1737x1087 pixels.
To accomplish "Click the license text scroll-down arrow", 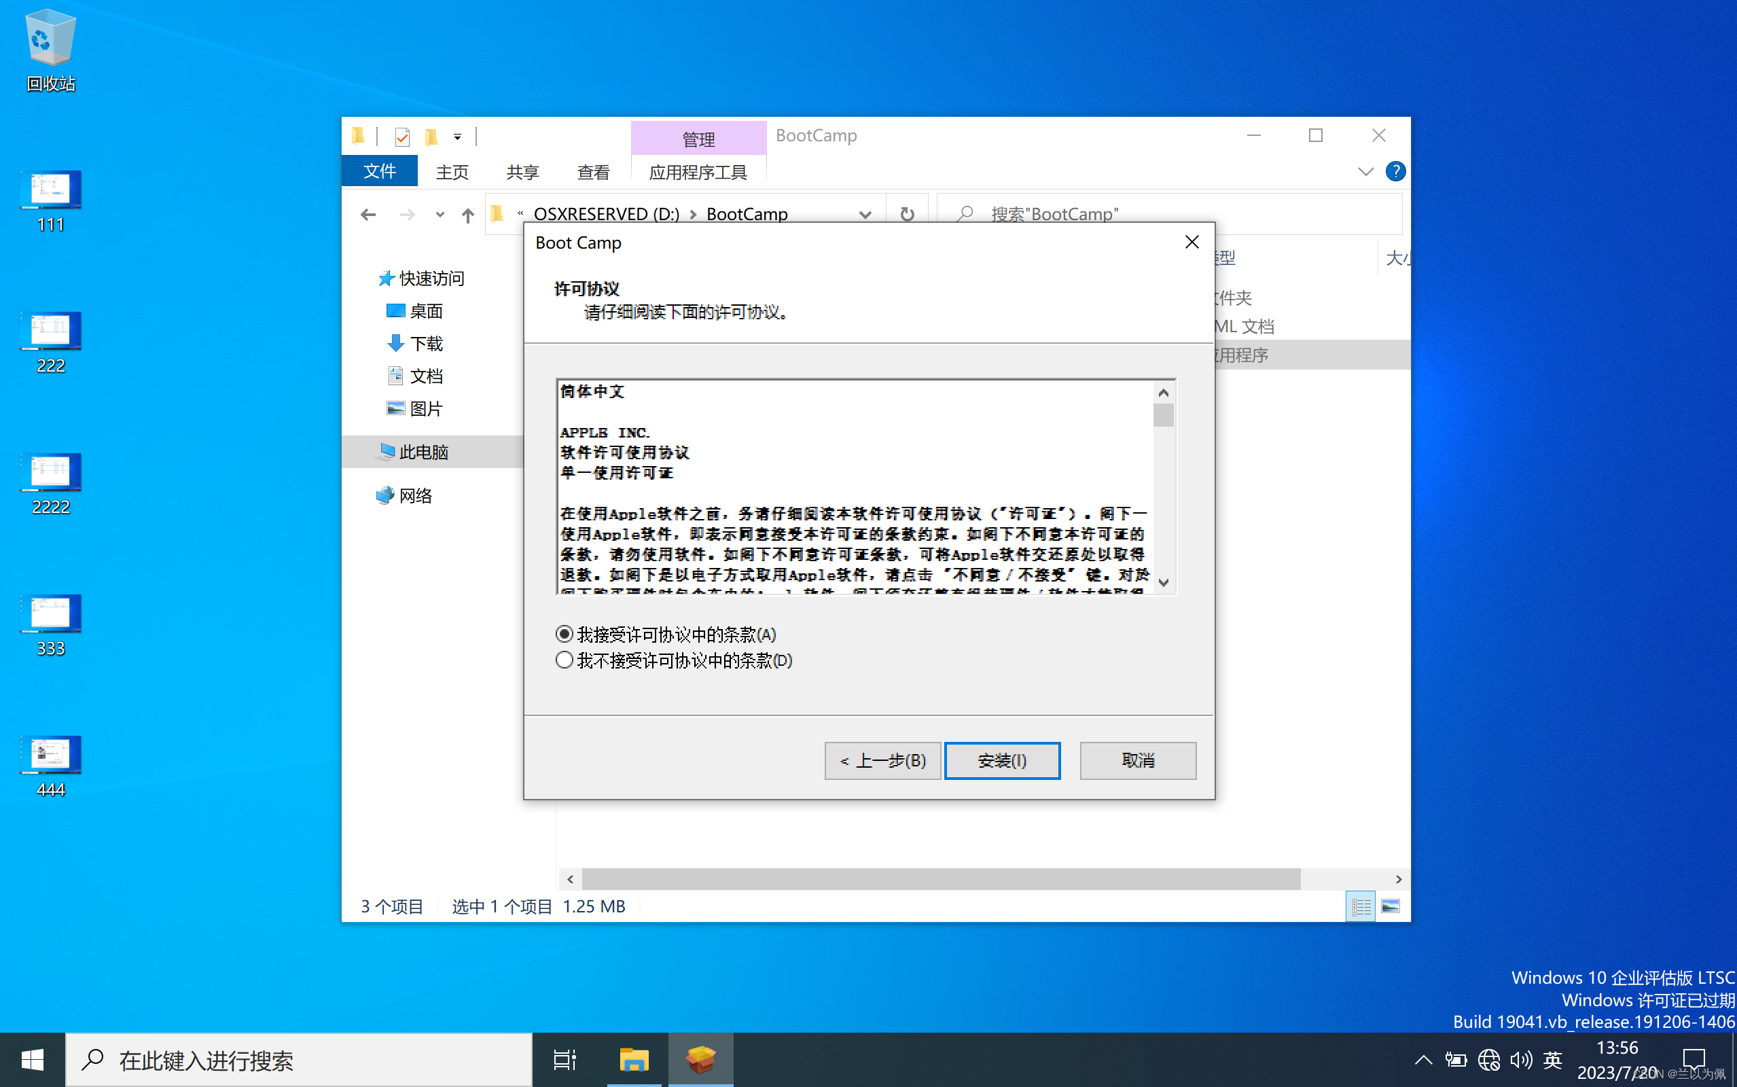I will (1164, 582).
